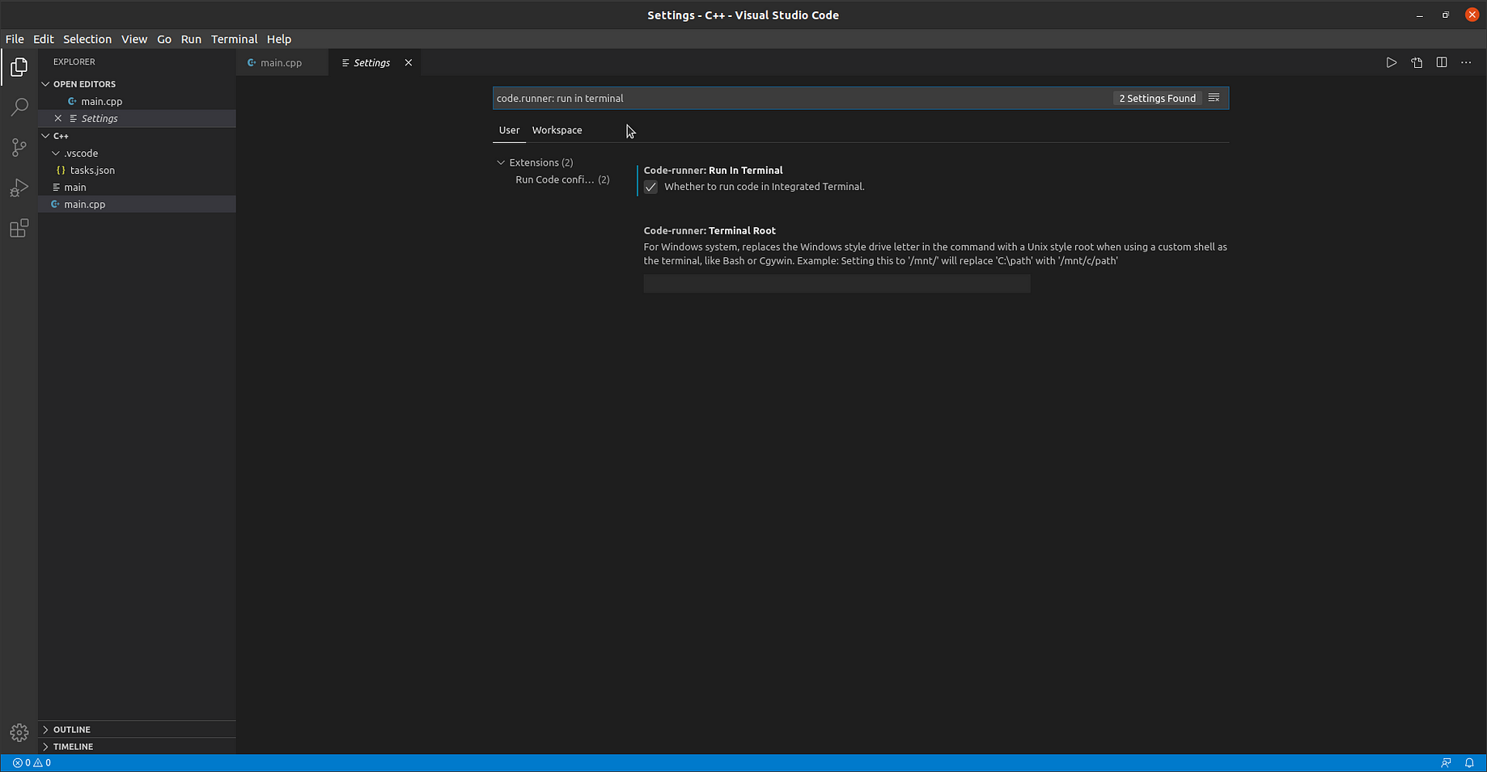The image size is (1487, 772).
Task: Toggle Run In Terminal checkbox
Action: tap(650, 187)
